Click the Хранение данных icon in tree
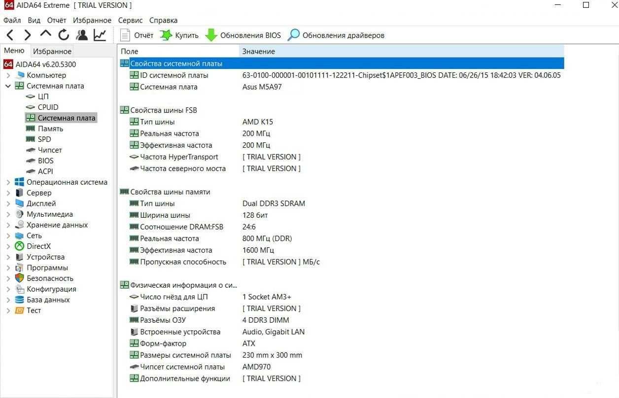 [19, 225]
